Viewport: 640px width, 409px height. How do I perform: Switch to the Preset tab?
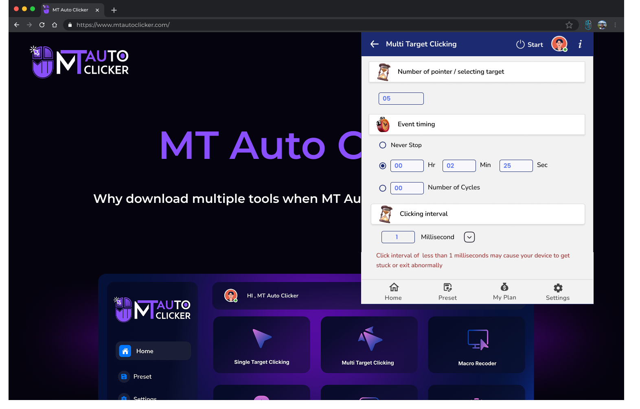(x=447, y=292)
